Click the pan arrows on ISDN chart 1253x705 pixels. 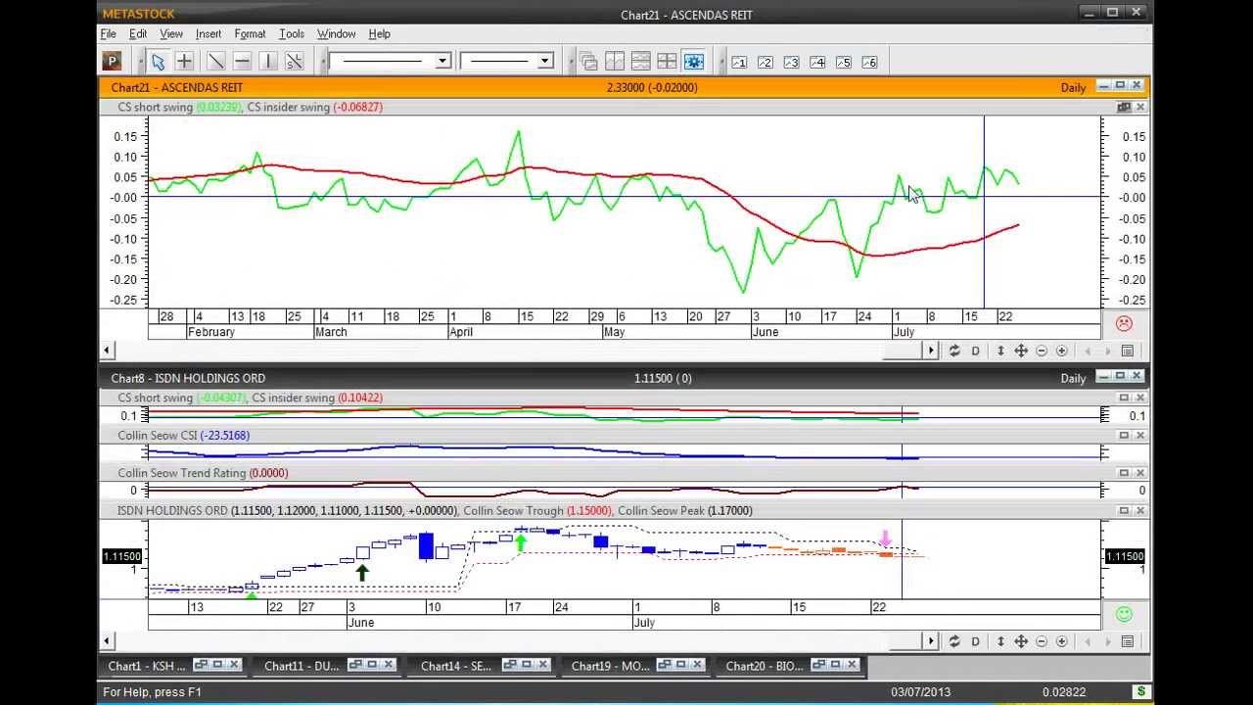(1021, 641)
